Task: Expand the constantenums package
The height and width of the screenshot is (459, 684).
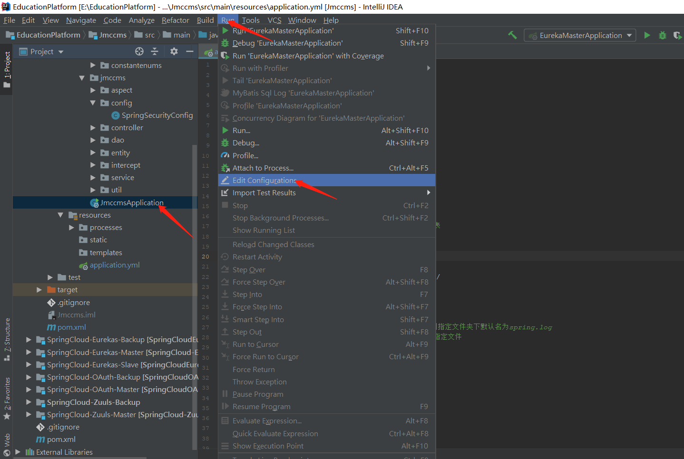Action: pyautogui.click(x=93, y=65)
